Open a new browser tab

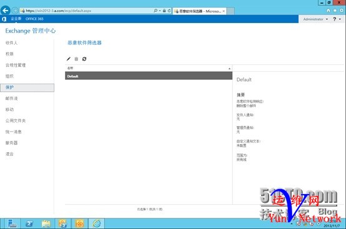coord(230,11)
